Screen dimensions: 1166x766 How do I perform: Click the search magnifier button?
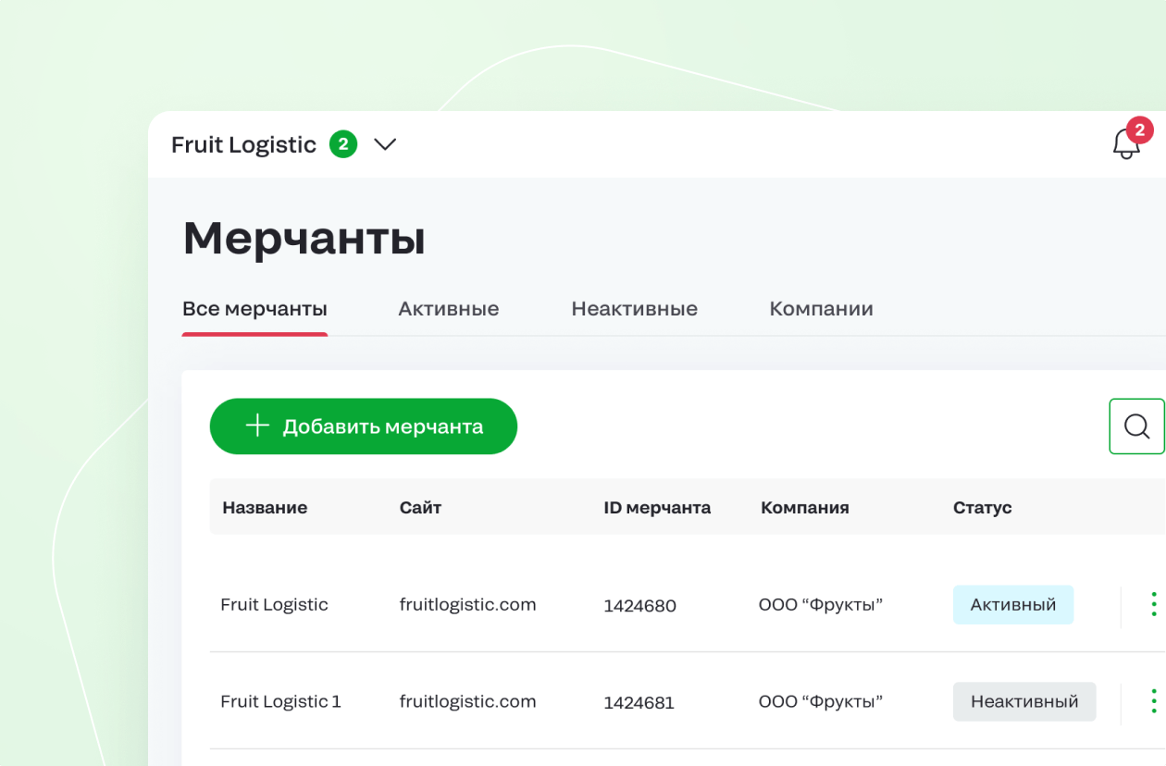click(x=1136, y=426)
